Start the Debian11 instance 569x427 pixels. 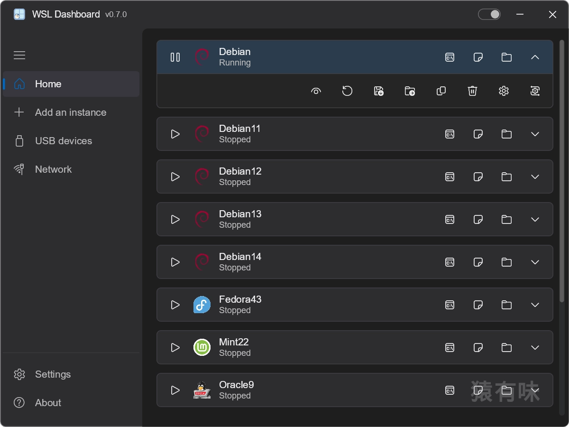point(175,134)
